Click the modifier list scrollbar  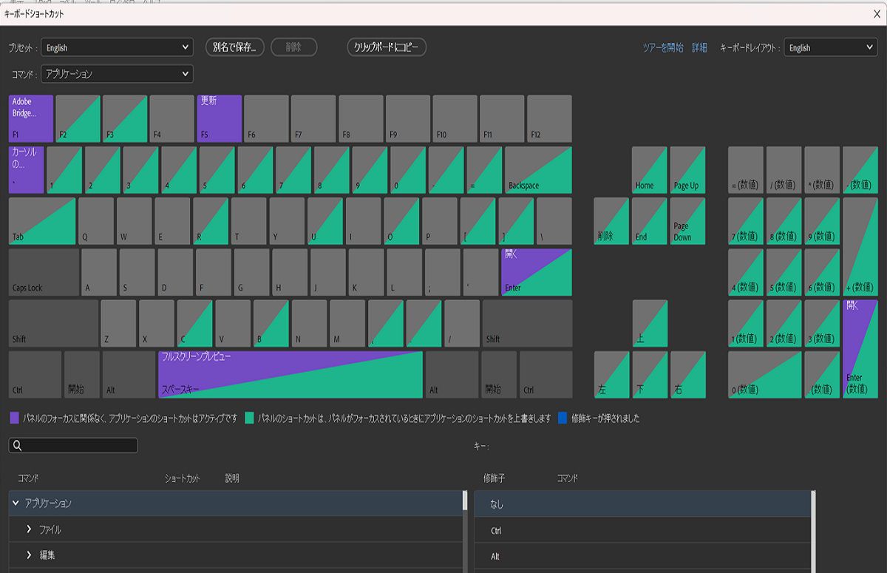pyautogui.click(x=812, y=531)
